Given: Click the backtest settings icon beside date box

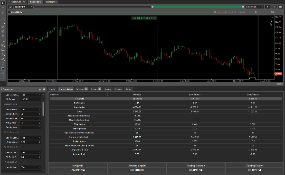Looking at the screenshot, I should pyautogui.click(x=10, y=7).
